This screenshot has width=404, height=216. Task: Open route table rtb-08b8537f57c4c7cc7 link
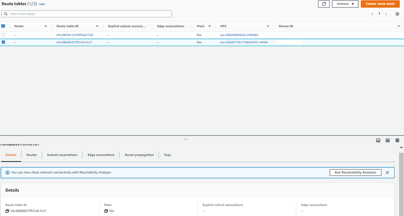(74, 42)
